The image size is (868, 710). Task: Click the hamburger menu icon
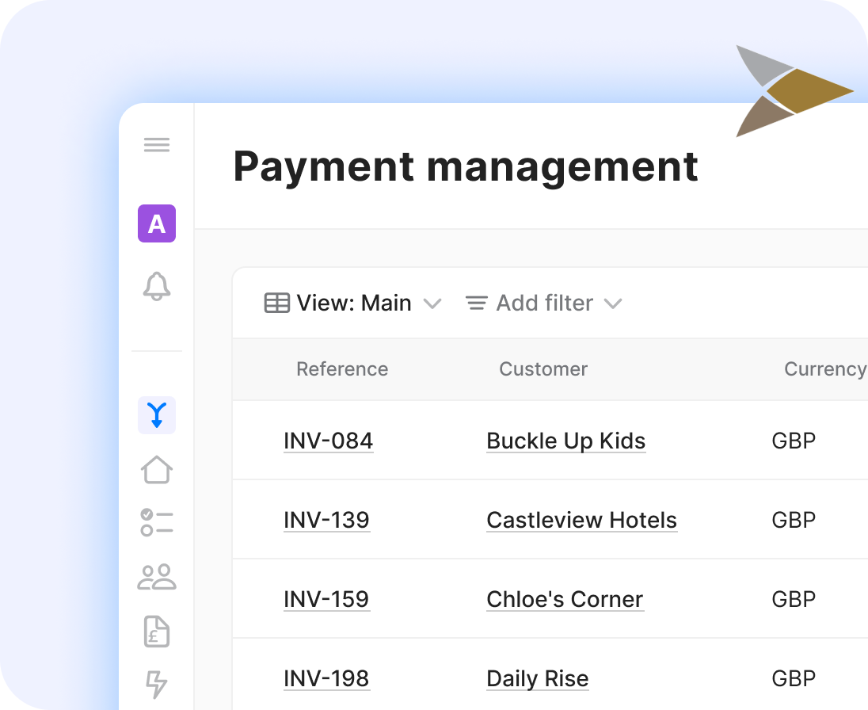[x=157, y=145]
